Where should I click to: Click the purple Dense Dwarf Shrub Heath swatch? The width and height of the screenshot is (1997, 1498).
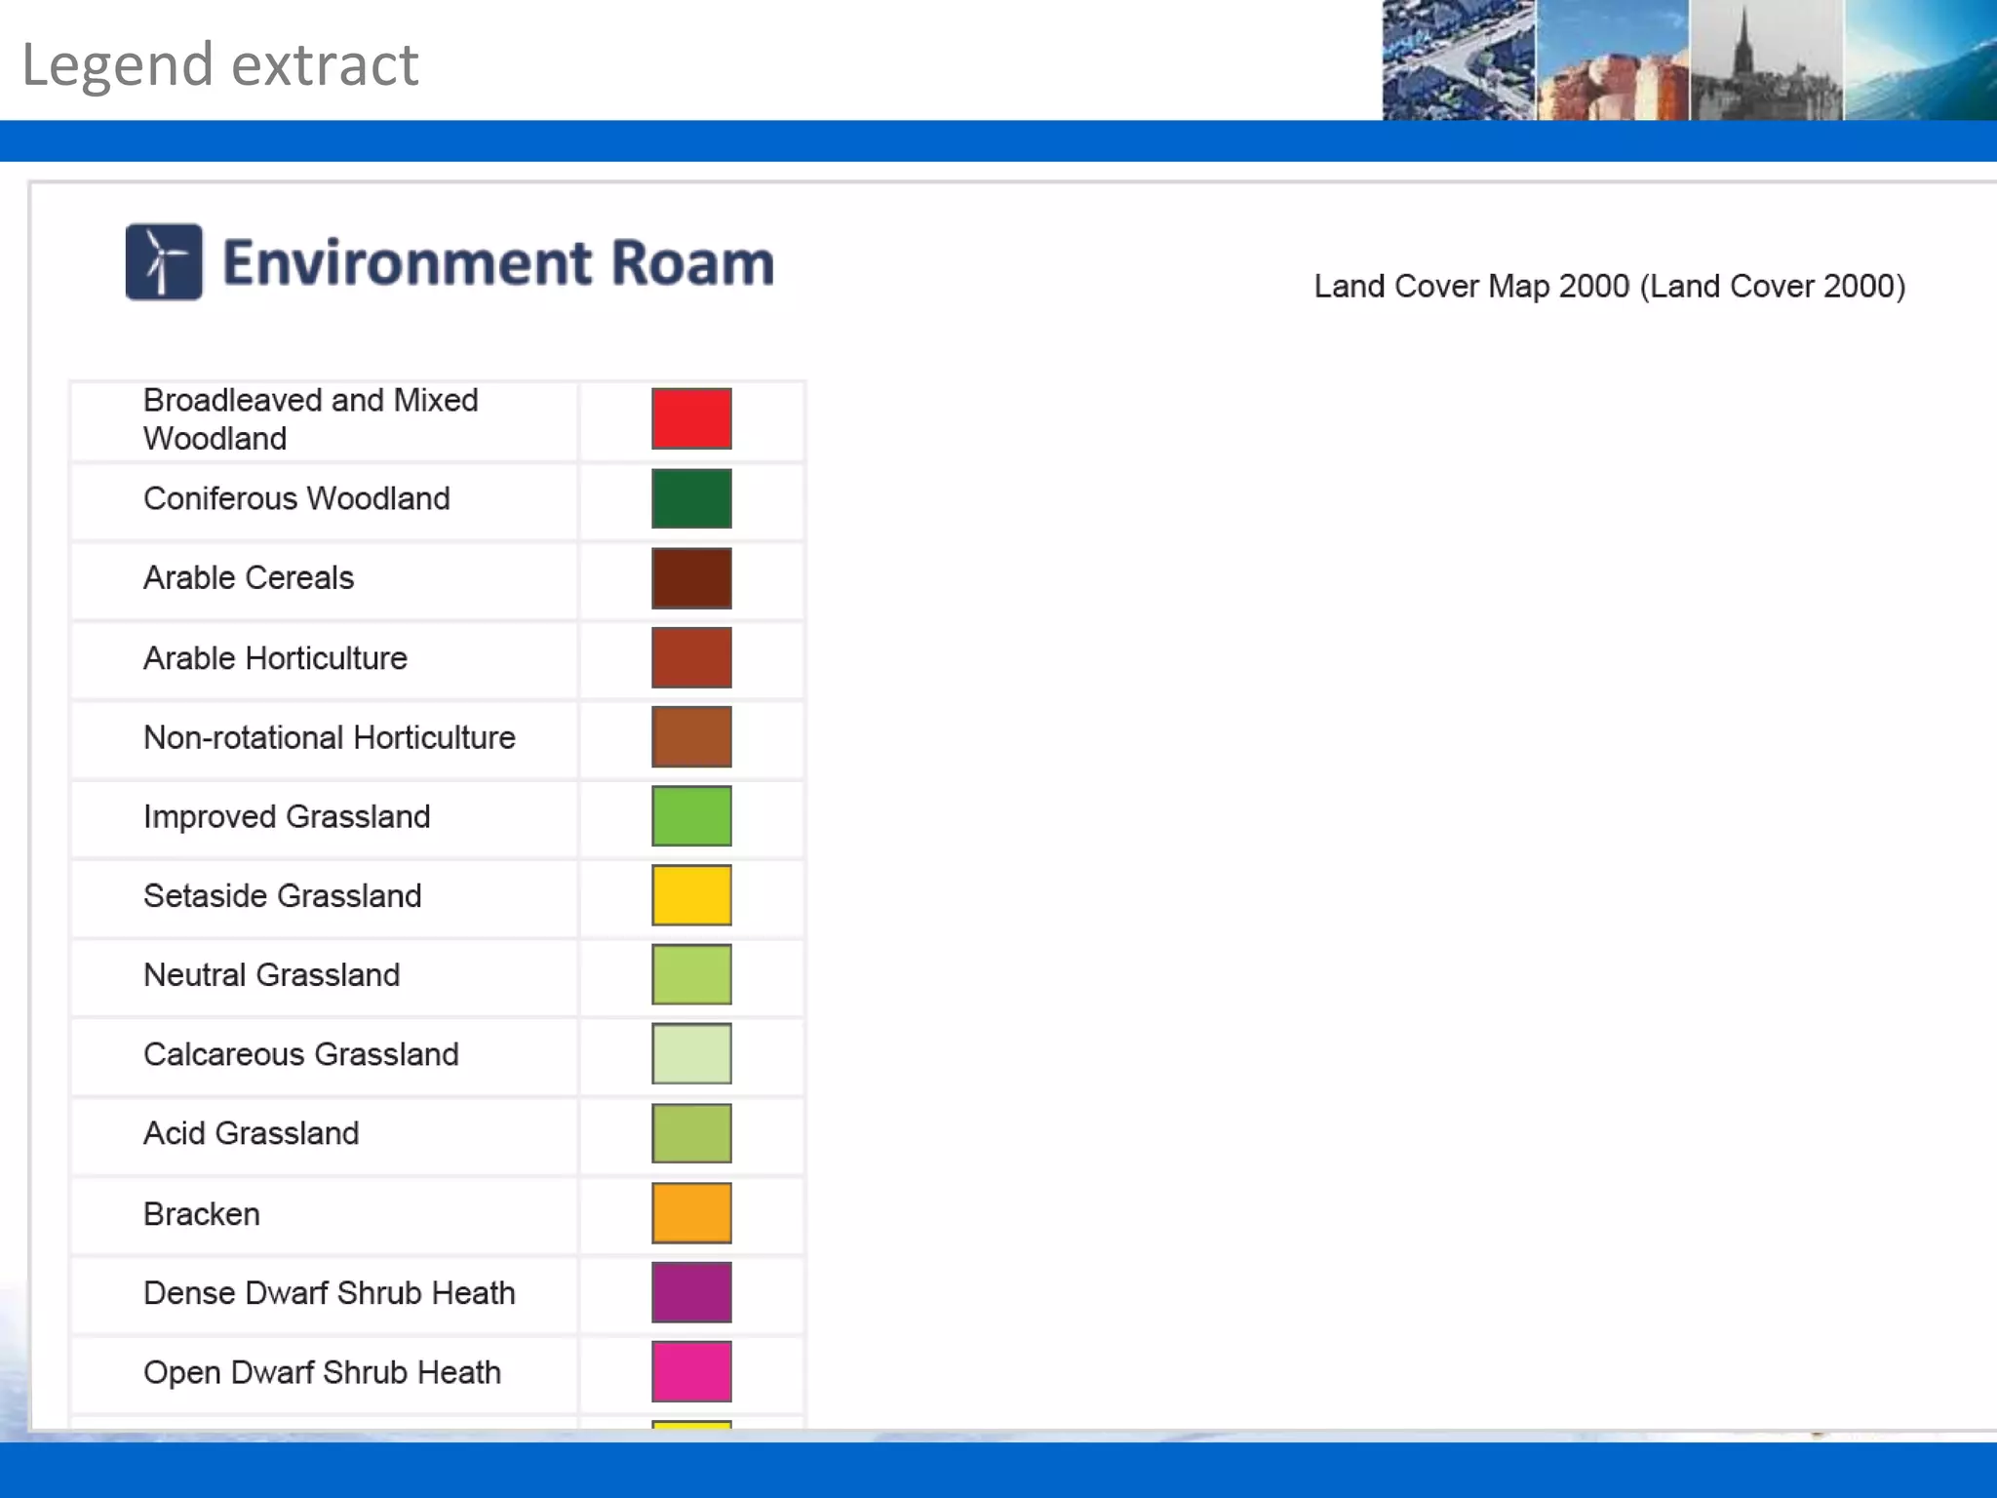691,1292
